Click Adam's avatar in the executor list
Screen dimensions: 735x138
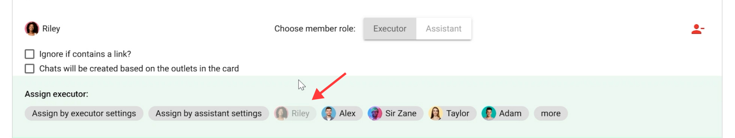pyautogui.click(x=489, y=113)
